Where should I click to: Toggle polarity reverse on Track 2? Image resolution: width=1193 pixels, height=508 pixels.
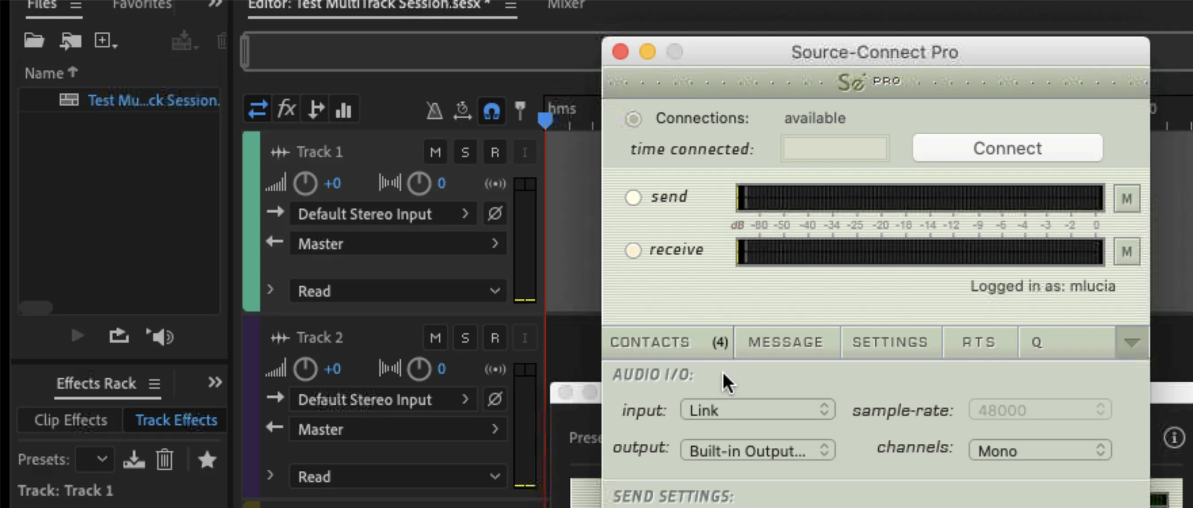tap(494, 399)
